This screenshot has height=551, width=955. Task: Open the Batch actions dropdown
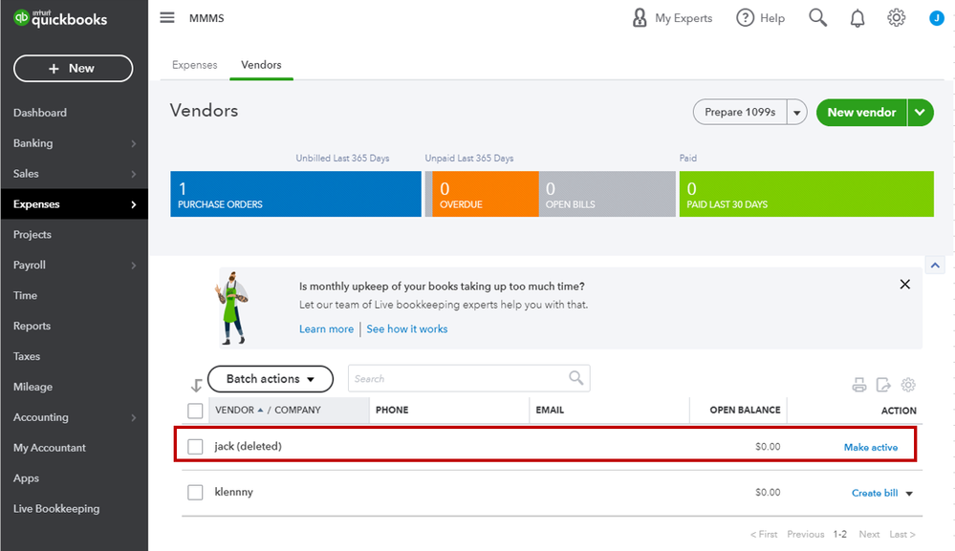point(270,379)
